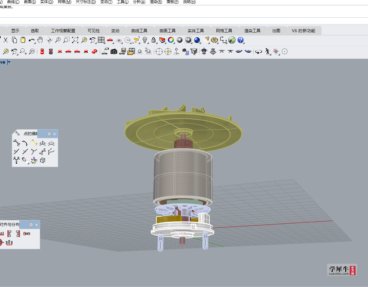Open gear options of 对齐与分布 panel
The height and width of the screenshot is (287, 368).
coord(31,225)
